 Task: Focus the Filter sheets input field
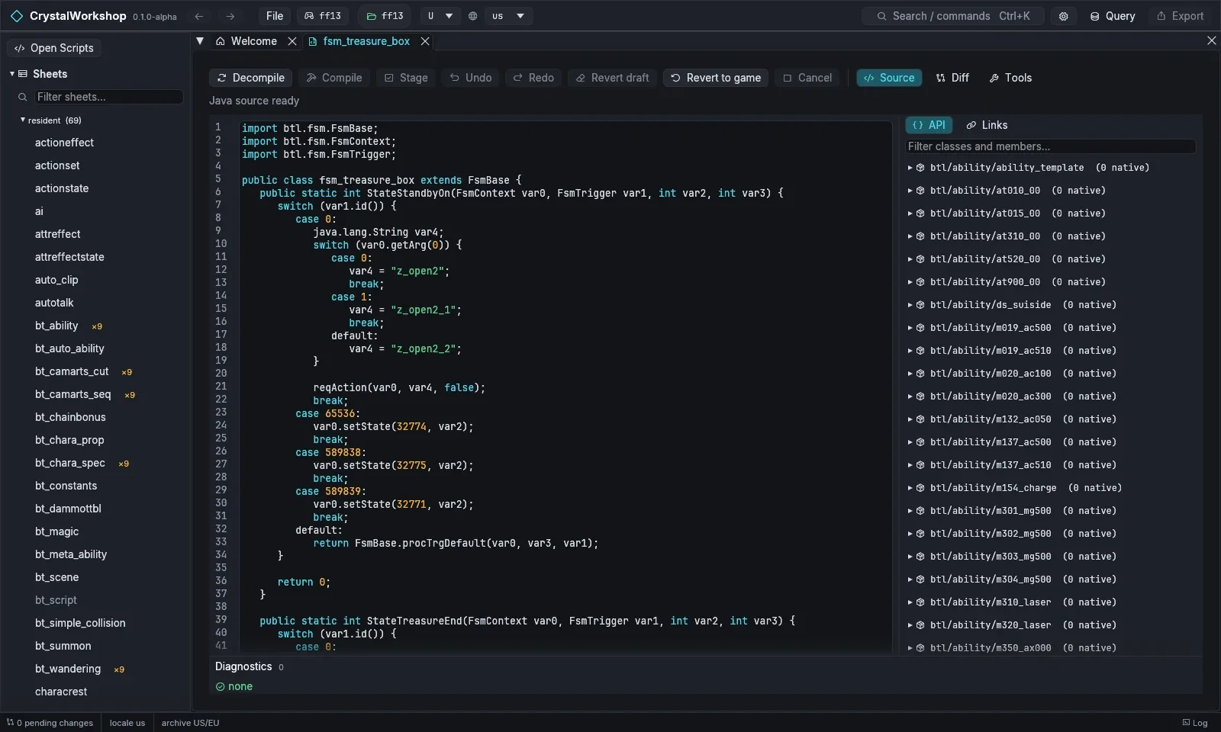108,97
